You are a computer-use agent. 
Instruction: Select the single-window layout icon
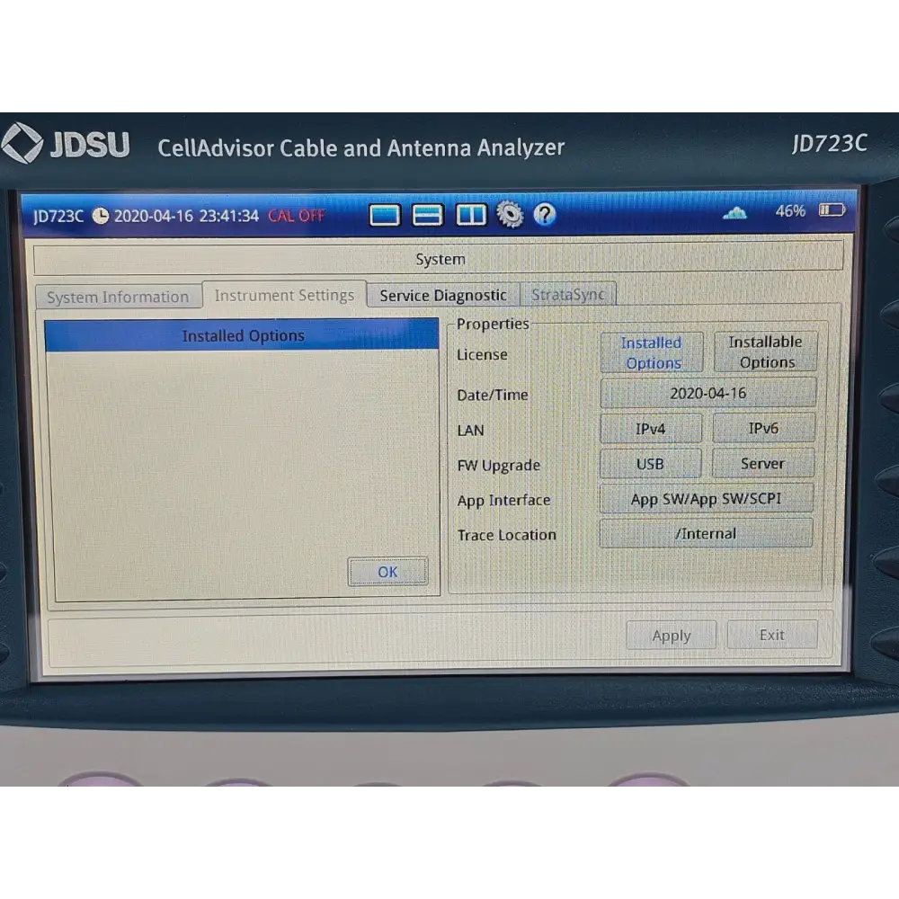pyautogui.click(x=384, y=216)
